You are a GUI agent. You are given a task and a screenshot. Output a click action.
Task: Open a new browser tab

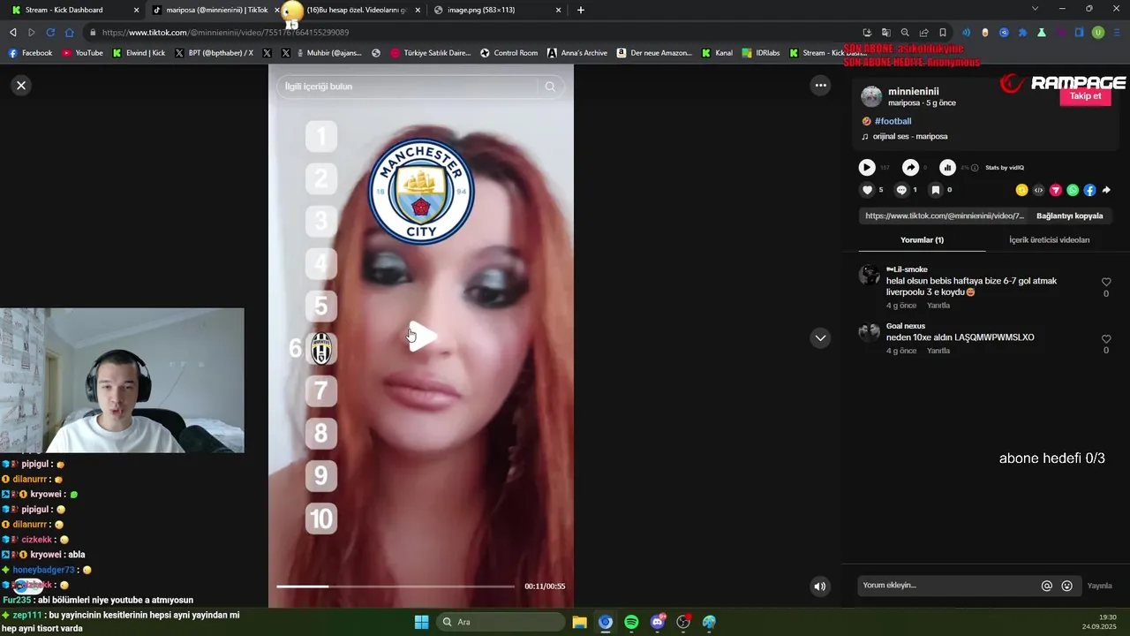click(580, 10)
